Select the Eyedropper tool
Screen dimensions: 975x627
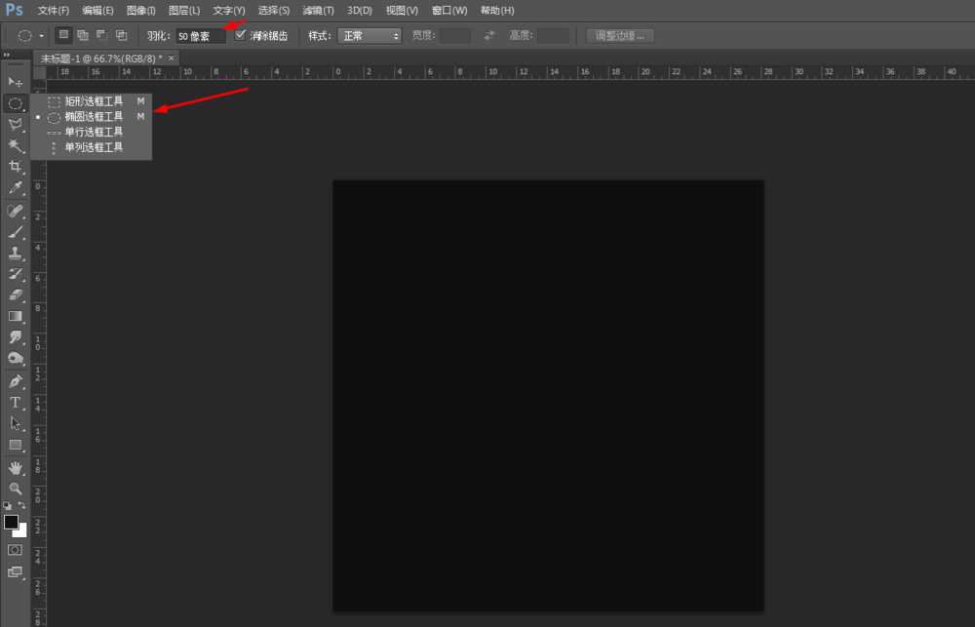tap(16, 187)
